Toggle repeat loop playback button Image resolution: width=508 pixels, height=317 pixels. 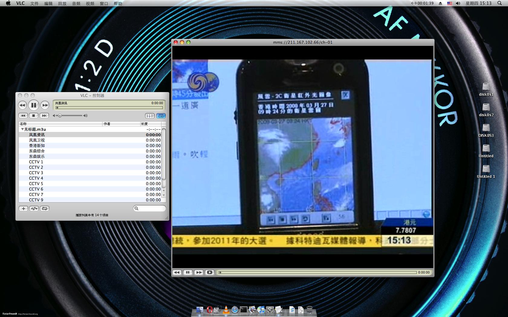coord(44,209)
